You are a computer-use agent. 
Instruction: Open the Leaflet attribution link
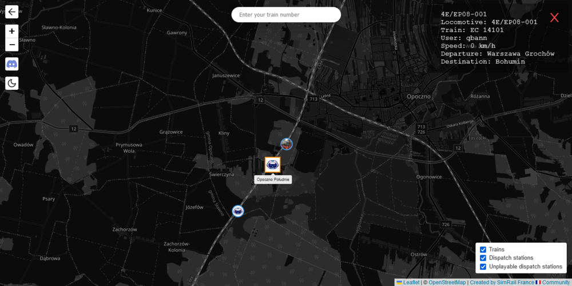[408, 283]
